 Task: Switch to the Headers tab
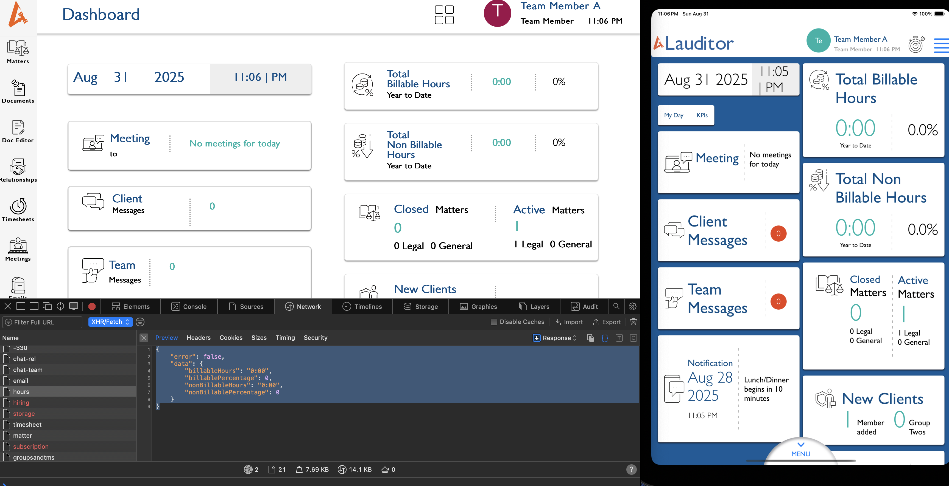[x=199, y=337]
